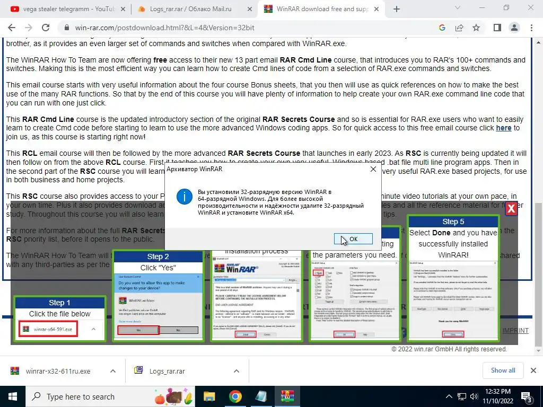Click the Google icon in address bar
The height and width of the screenshot is (407, 543).
[442, 28]
